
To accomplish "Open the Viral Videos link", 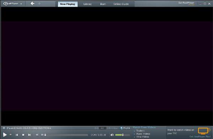I will 143,137.
